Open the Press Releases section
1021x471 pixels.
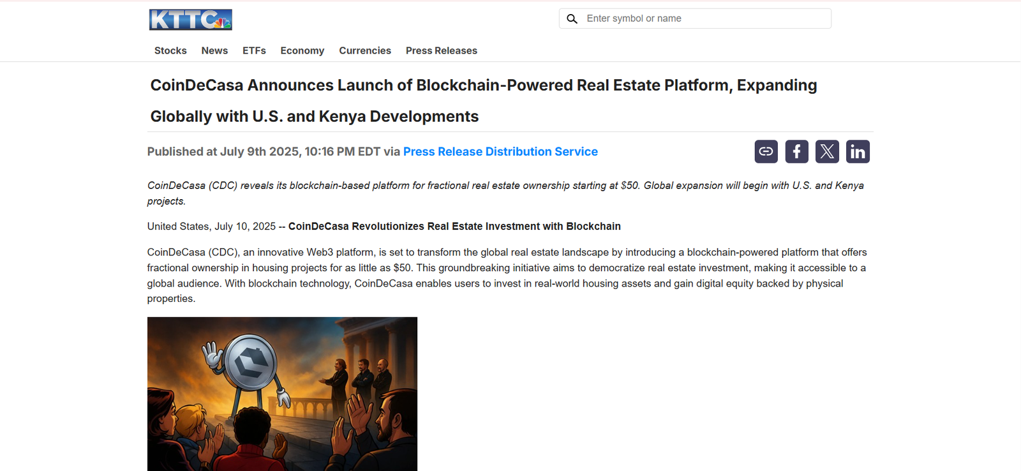click(x=441, y=50)
